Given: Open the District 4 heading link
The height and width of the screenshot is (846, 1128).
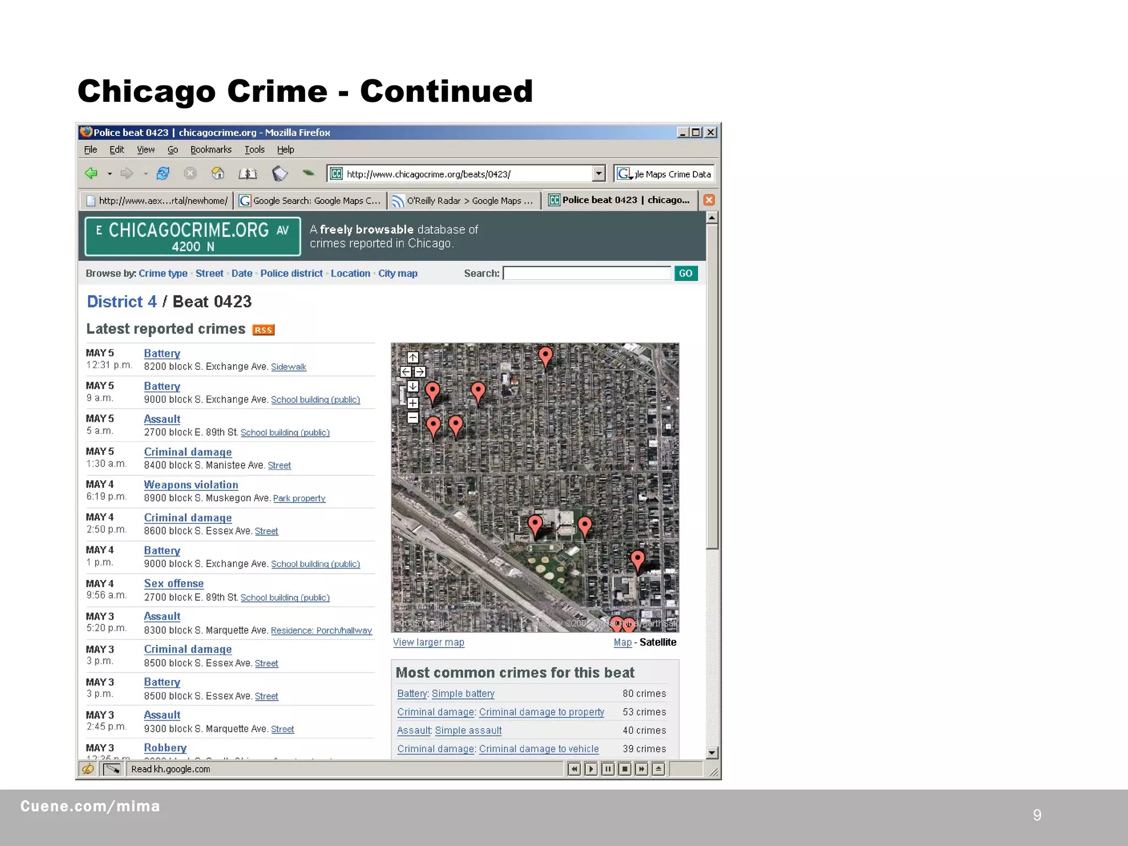Looking at the screenshot, I should point(122,301).
